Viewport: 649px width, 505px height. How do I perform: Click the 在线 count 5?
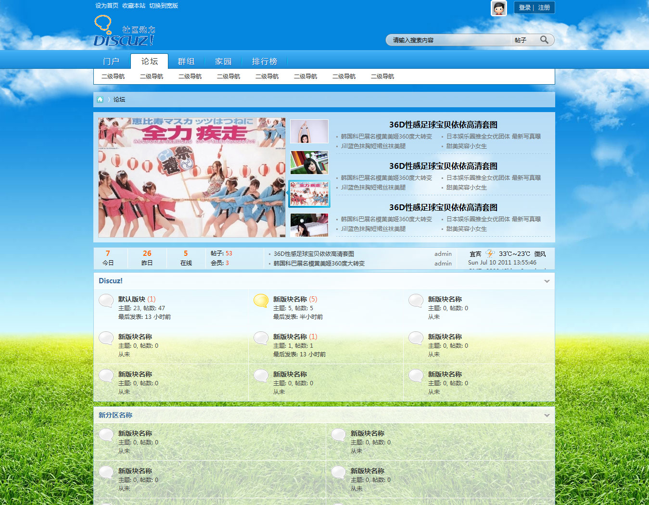[186, 253]
